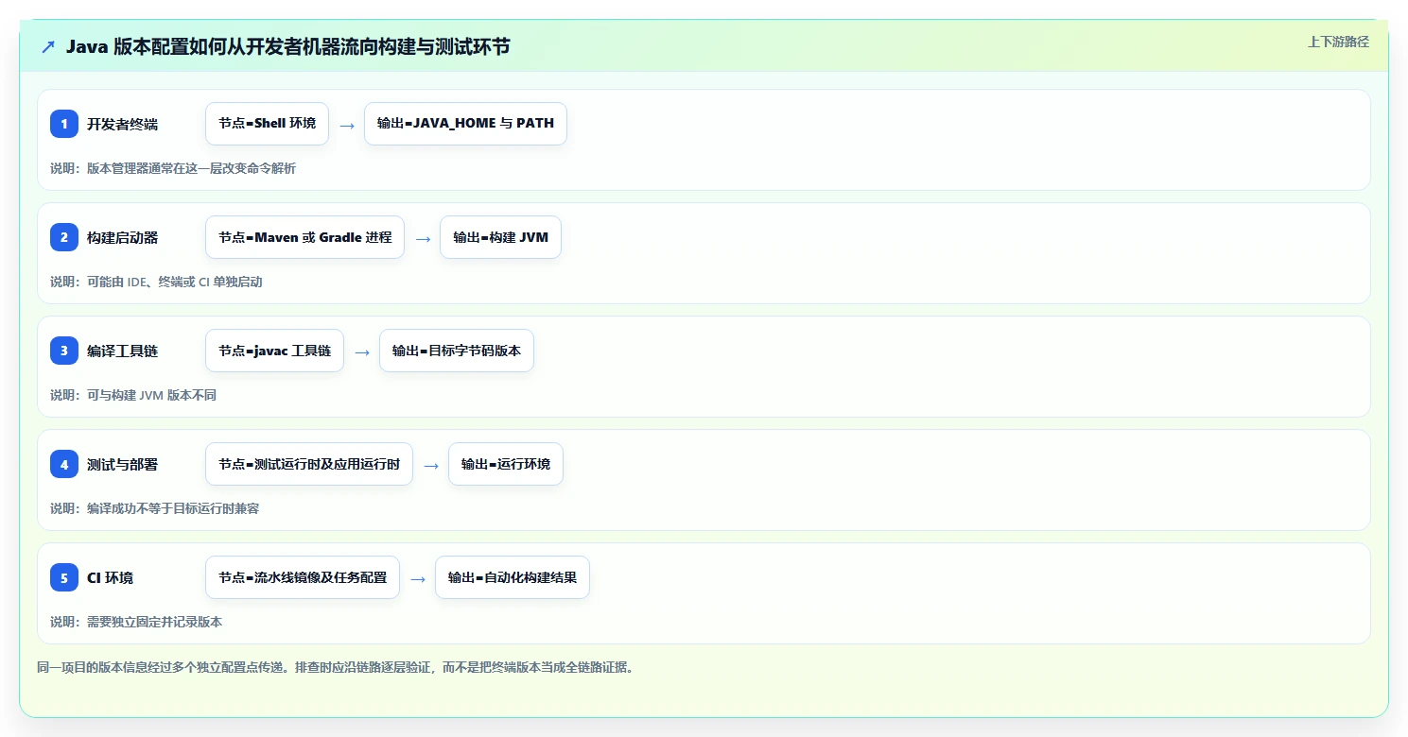The width and height of the screenshot is (1408, 737).
Task: Click the 节点=Maven 或 Gradle 进程 chip
Action: 304,237
